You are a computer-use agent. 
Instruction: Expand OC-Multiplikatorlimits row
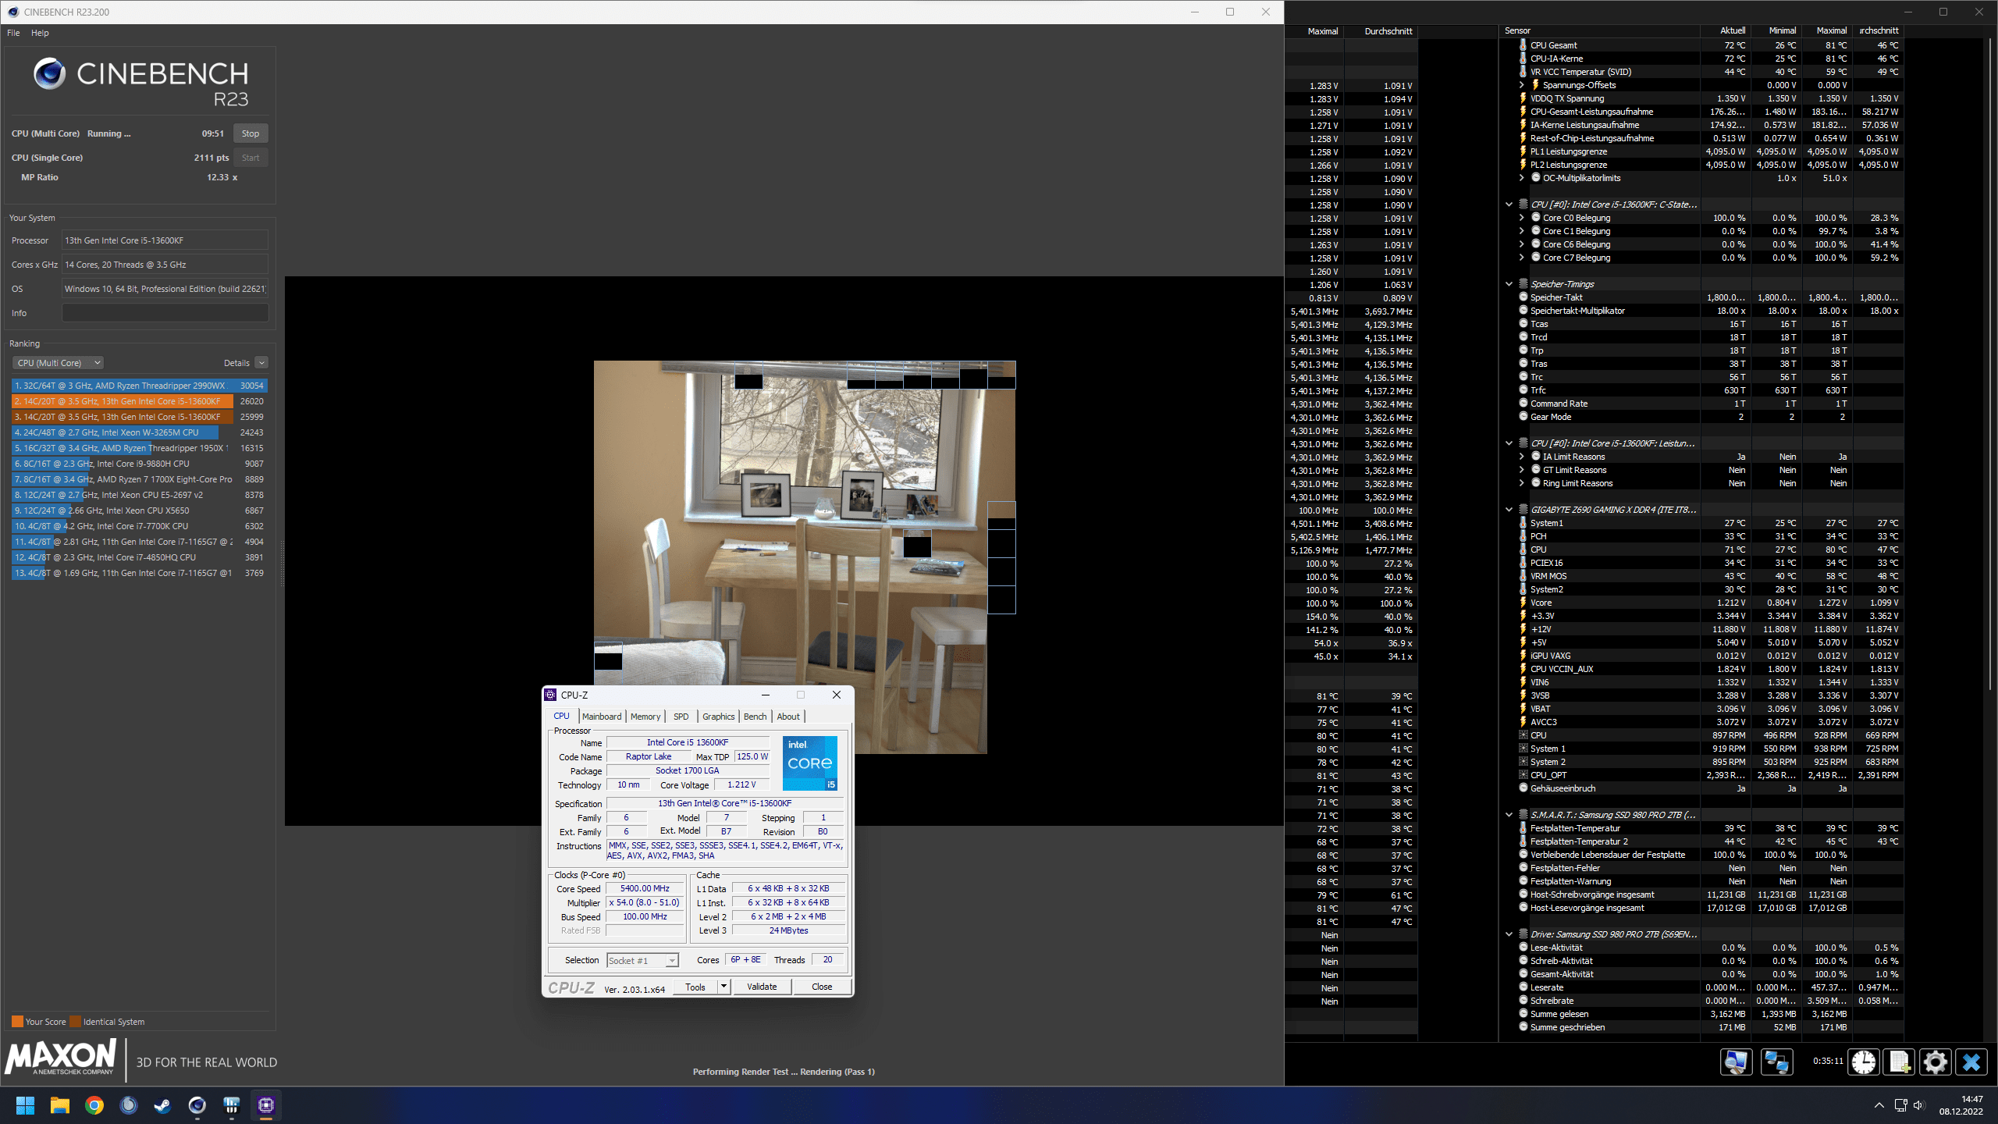[1521, 178]
